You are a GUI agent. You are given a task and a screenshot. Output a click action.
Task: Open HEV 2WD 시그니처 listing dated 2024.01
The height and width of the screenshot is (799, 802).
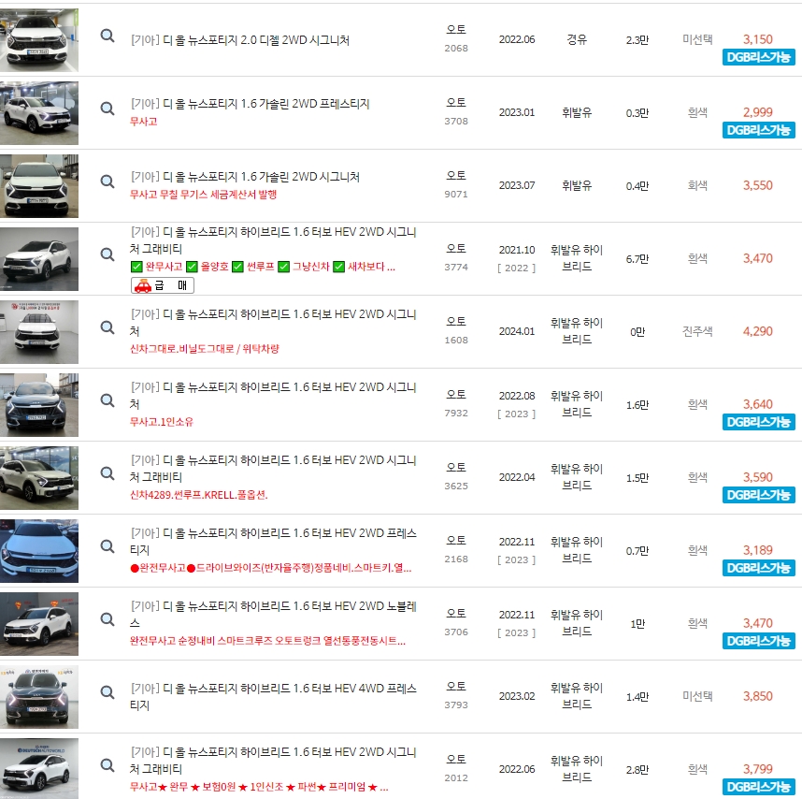pyautogui.click(x=274, y=323)
